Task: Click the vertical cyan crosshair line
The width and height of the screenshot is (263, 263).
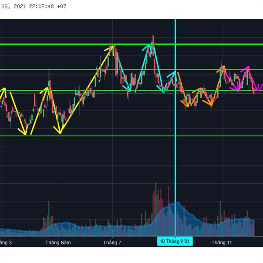Action: (175, 128)
